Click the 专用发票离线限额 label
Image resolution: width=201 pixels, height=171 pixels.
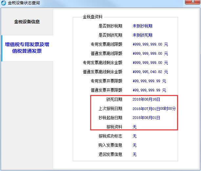106,44
